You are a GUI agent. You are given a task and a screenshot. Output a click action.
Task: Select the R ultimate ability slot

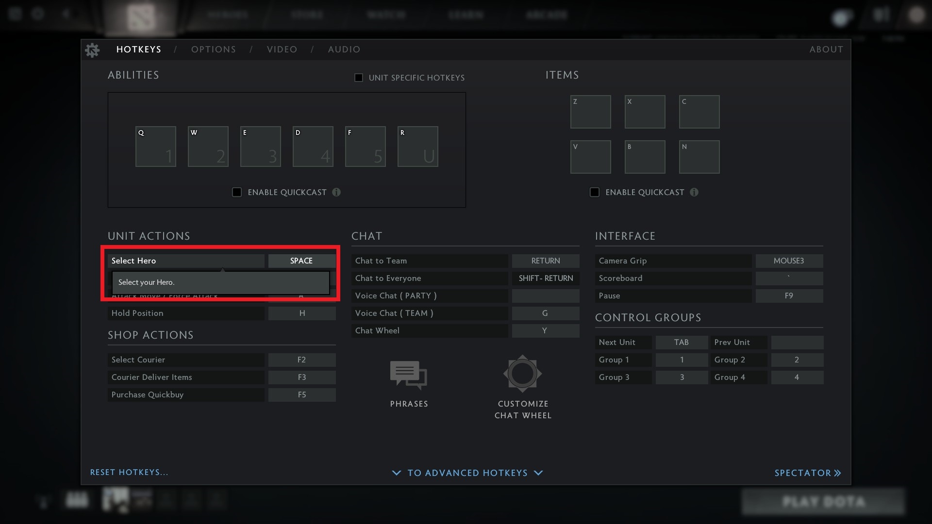point(417,147)
